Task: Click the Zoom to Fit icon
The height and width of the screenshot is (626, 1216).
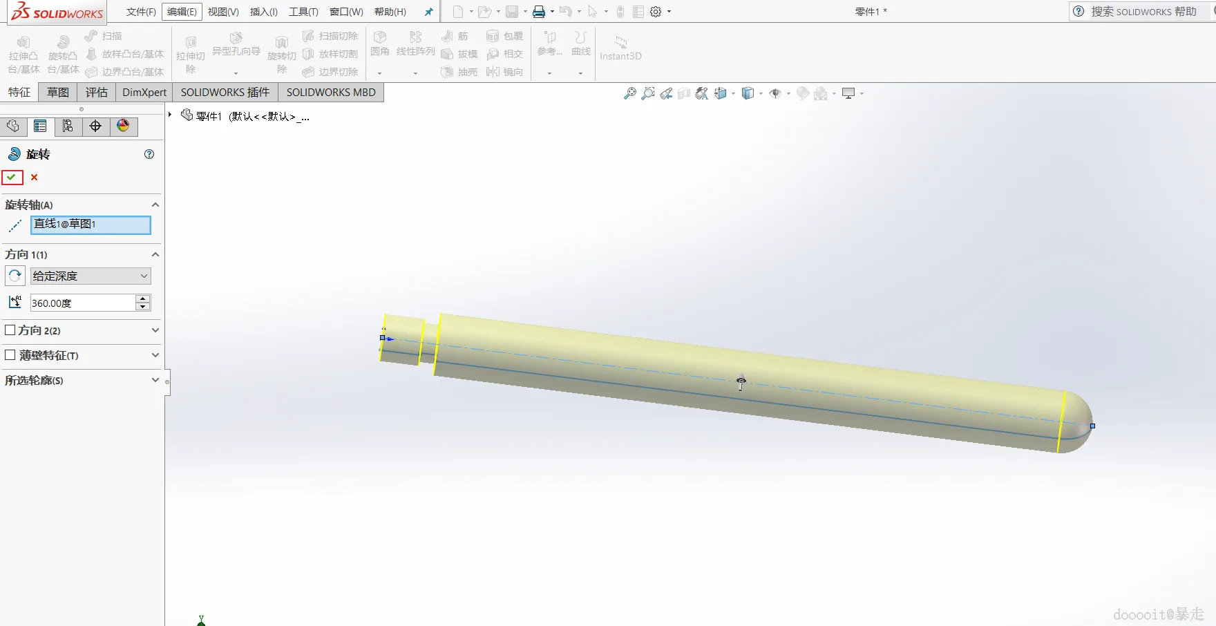Action: click(629, 93)
